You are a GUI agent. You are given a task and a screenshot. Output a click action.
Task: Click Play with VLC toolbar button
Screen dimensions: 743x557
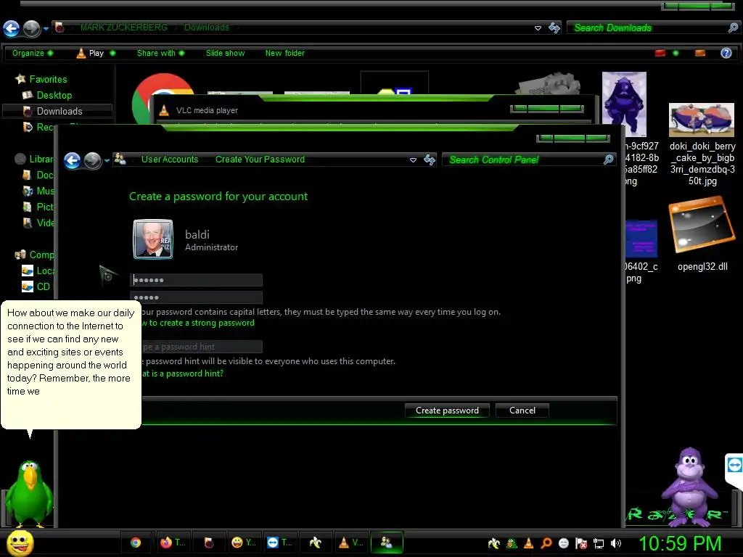click(90, 53)
